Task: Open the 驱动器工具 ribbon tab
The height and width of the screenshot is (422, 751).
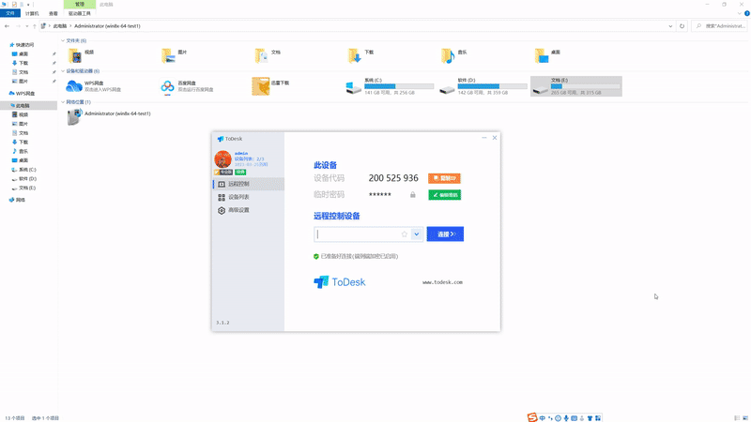Action: [x=80, y=13]
